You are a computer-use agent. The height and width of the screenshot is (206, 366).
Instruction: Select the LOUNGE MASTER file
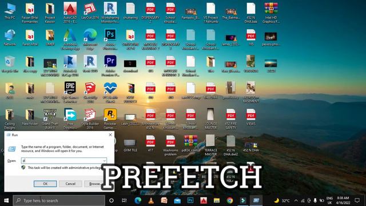(x=210, y=119)
